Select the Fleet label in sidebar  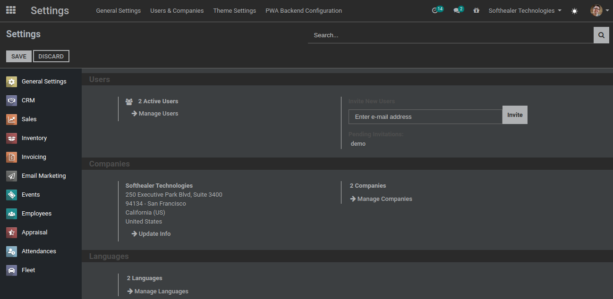pos(28,270)
